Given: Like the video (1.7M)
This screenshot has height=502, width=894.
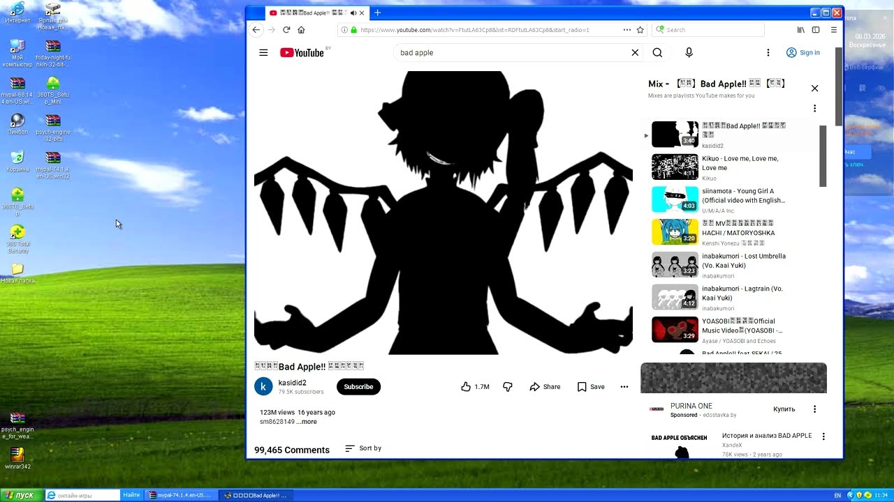Looking at the screenshot, I should coord(476,387).
